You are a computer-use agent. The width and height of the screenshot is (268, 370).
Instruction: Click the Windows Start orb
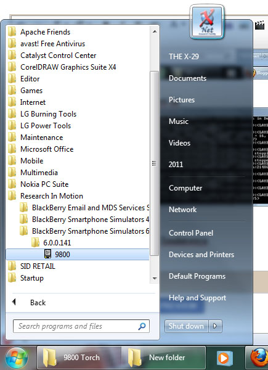(17, 358)
